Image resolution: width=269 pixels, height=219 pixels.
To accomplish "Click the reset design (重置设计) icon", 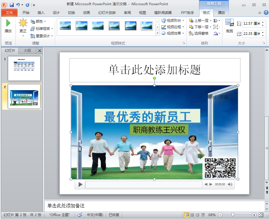I will (x=33, y=36).
